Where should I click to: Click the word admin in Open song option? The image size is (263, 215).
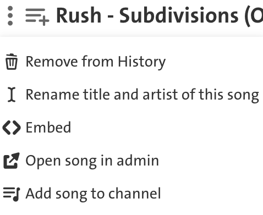[x=138, y=161]
